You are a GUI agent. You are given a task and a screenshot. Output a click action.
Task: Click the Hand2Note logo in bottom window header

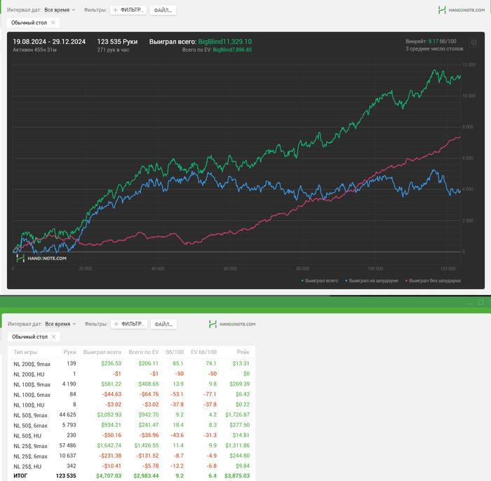point(232,324)
